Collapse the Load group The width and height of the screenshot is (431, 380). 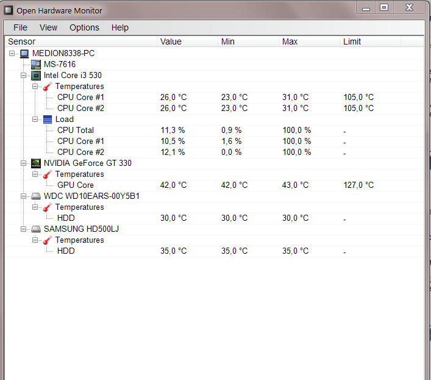pyautogui.click(x=35, y=120)
